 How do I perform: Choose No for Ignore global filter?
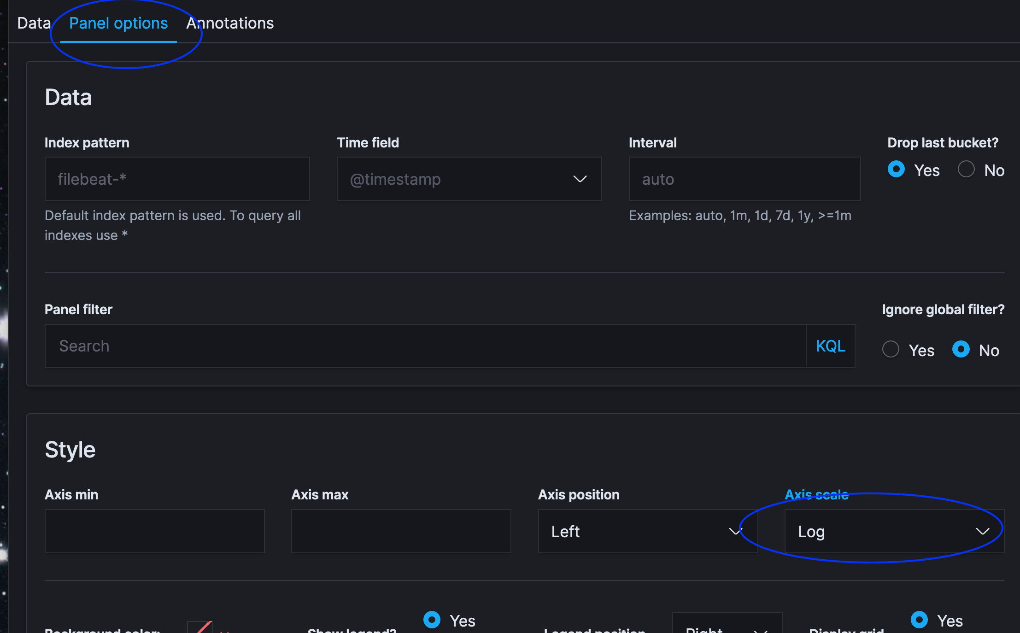point(961,349)
